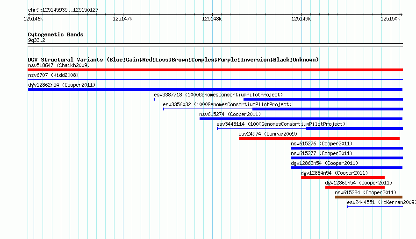416x239 pixels.
Task: Click esv3356032 (1000GenomesConsortiumPilotProject) label
Action: (x=227, y=104)
